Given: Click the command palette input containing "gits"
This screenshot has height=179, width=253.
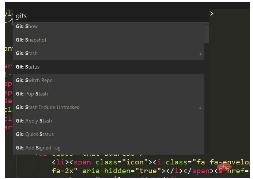Looking at the screenshot, I should click(x=110, y=16).
